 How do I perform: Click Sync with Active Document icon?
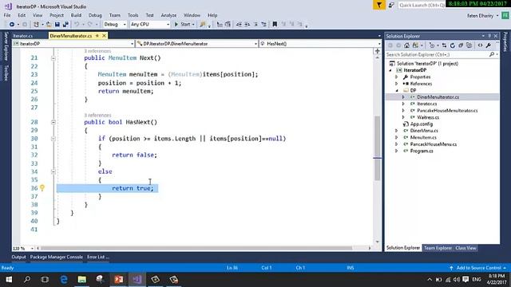click(444, 45)
